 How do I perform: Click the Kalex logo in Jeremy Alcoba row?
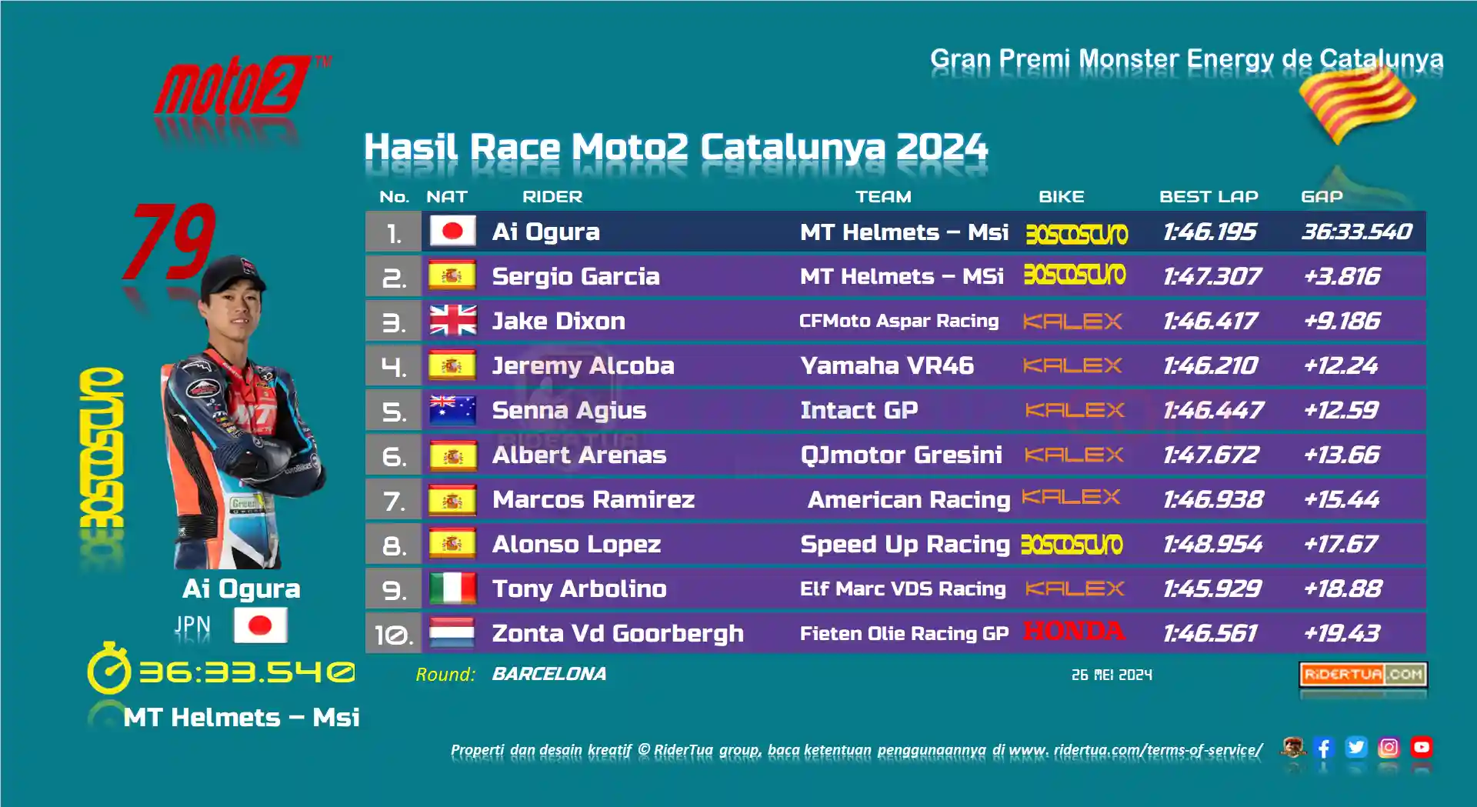click(1072, 365)
